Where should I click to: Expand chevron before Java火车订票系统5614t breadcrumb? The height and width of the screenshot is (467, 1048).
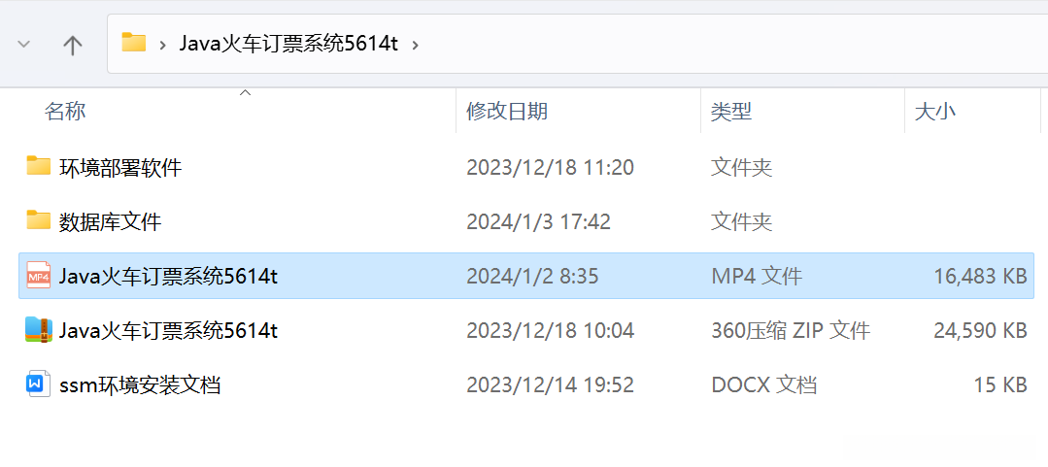(162, 46)
